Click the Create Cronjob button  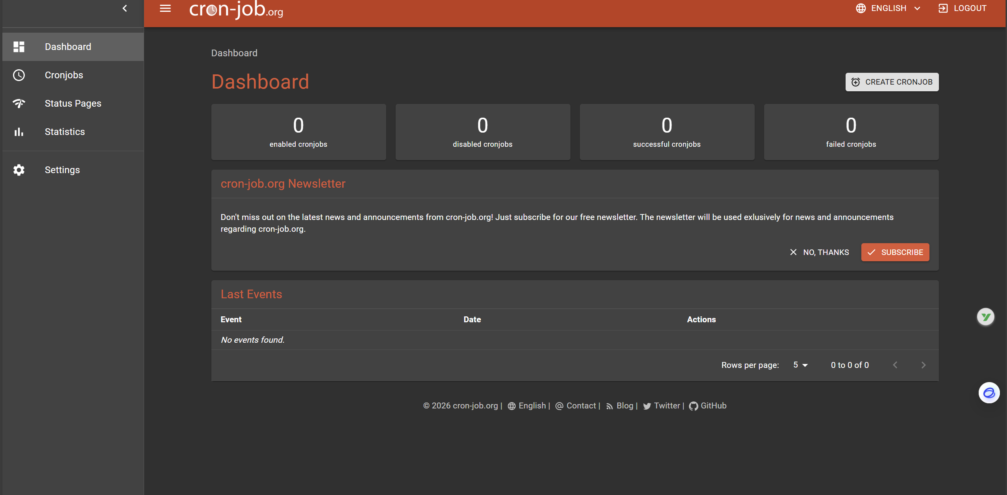coord(892,82)
